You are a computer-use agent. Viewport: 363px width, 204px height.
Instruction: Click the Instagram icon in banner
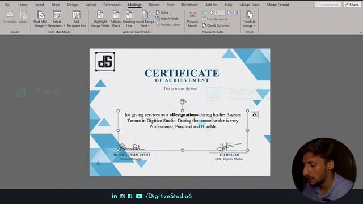pyautogui.click(x=123, y=196)
